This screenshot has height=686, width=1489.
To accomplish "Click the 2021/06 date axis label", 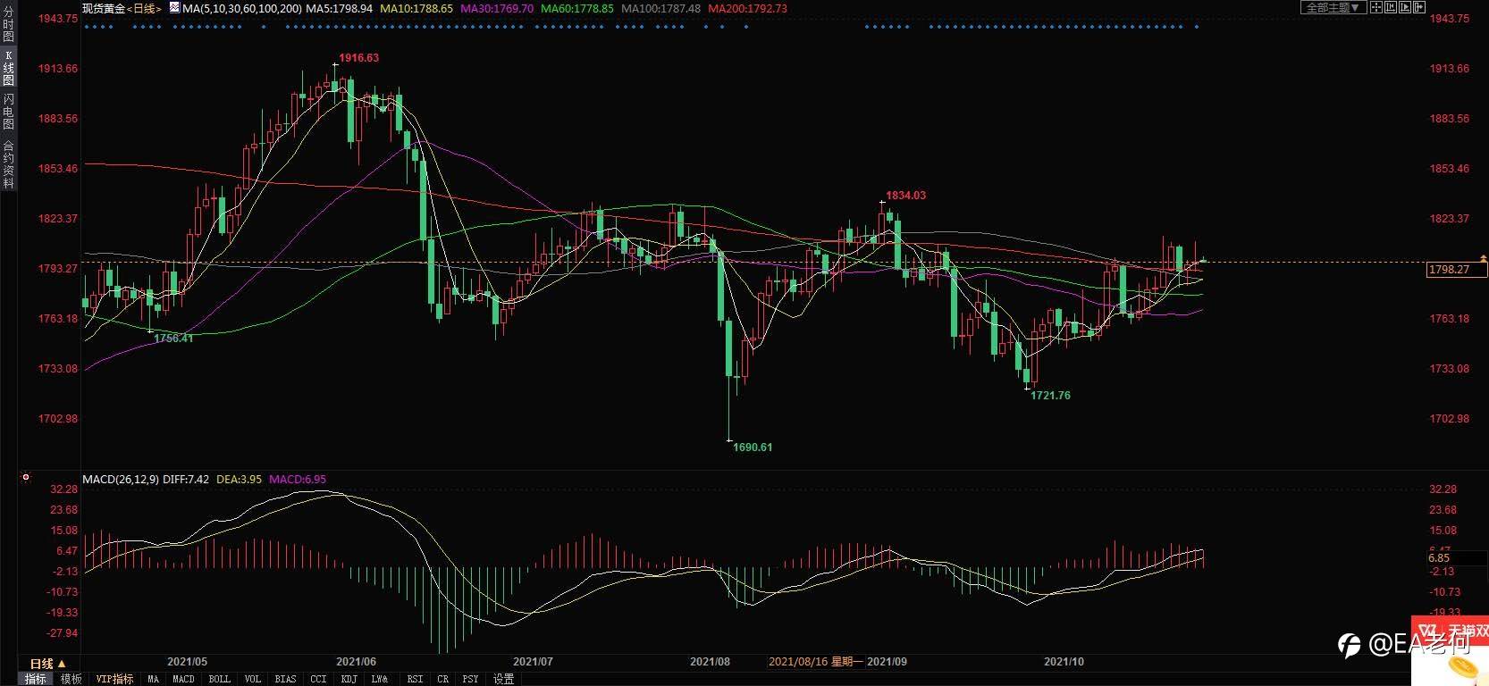I will click(x=356, y=662).
